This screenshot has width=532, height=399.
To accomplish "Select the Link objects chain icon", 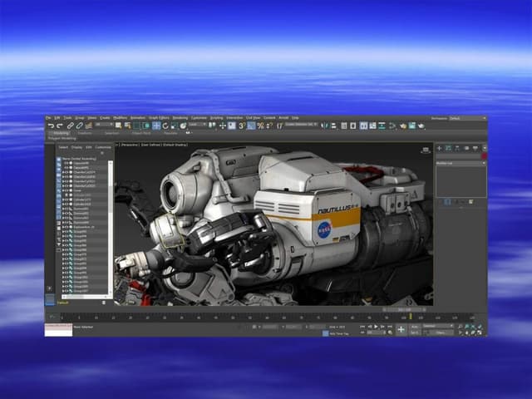I will [x=70, y=126].
